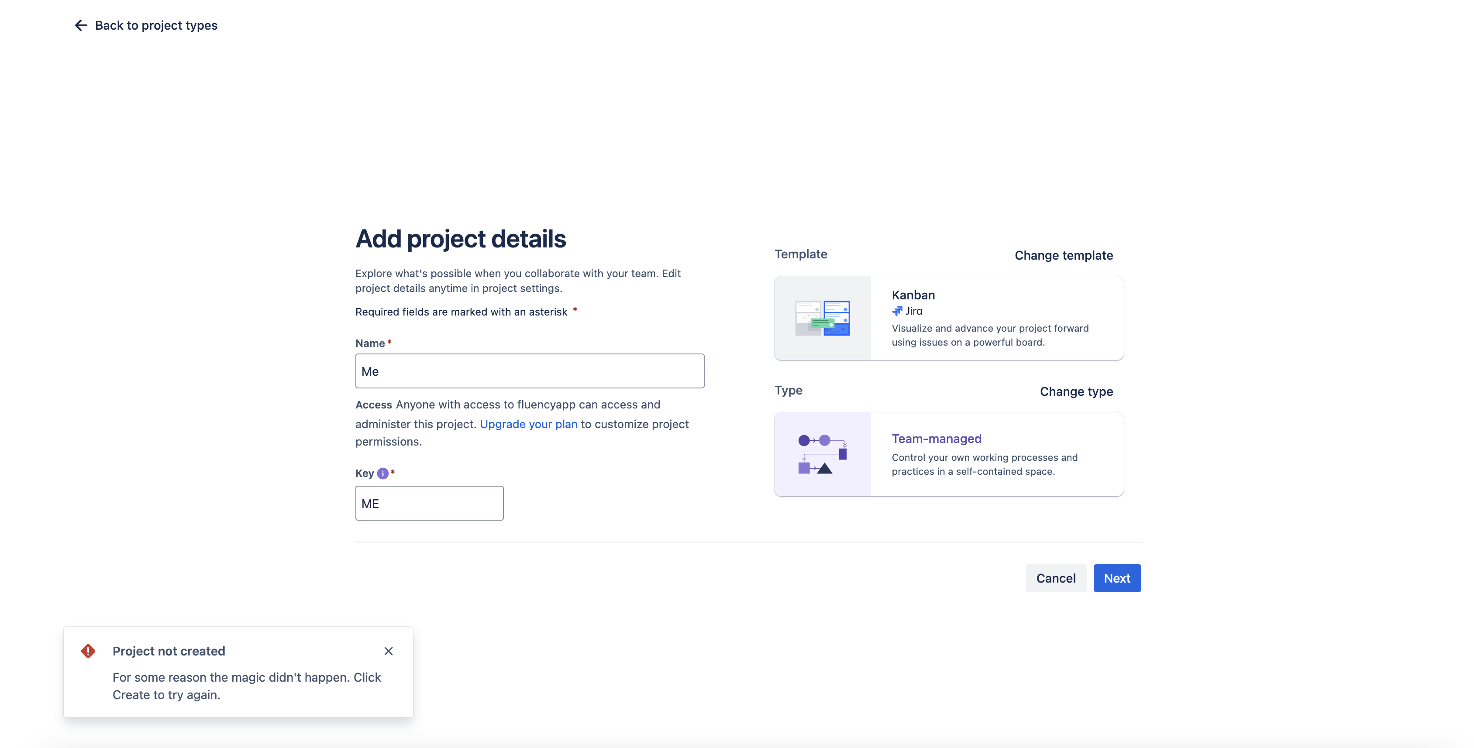This screenshot has height=748, width=1474.
Task: Dismiss the Project not created notification
Action: pos(389,651)
